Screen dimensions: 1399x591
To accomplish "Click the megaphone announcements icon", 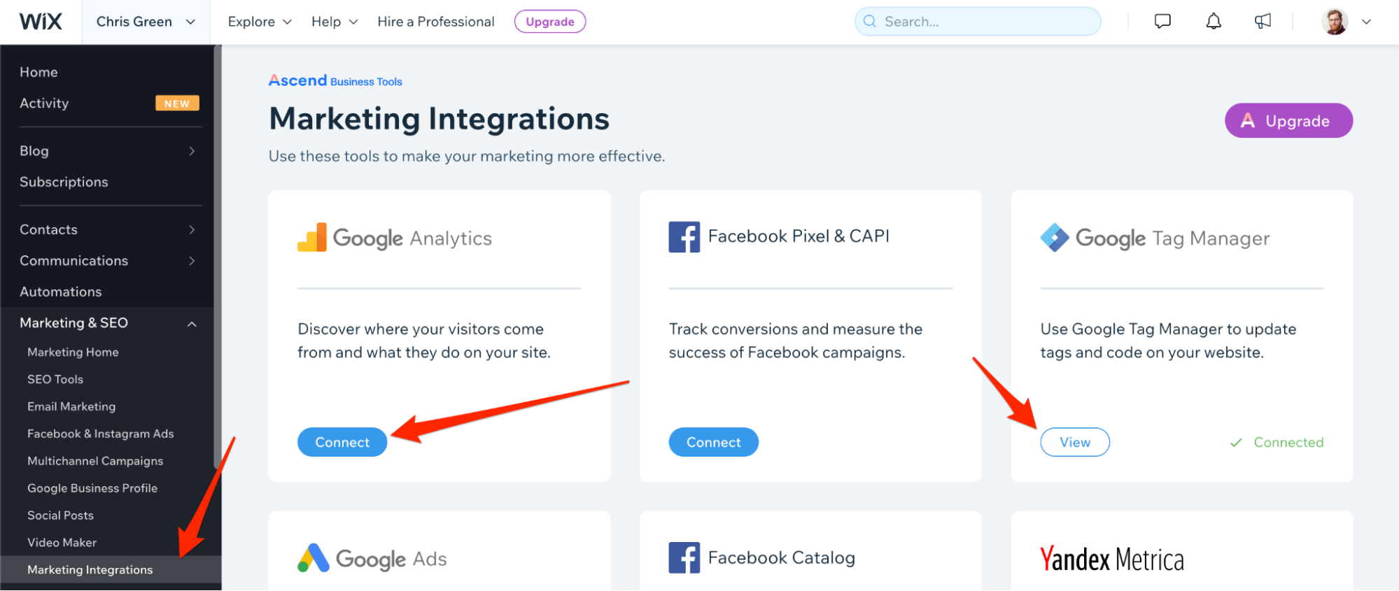I will [1263, 22].
